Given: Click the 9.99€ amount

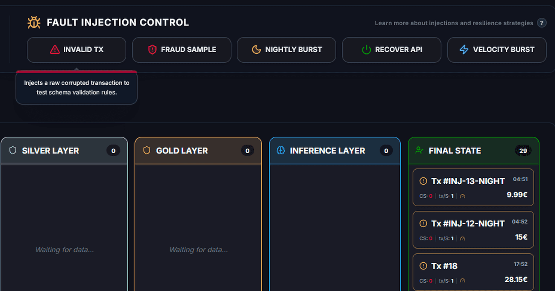Looking at the screenshot, I should (x=517, y=195).
